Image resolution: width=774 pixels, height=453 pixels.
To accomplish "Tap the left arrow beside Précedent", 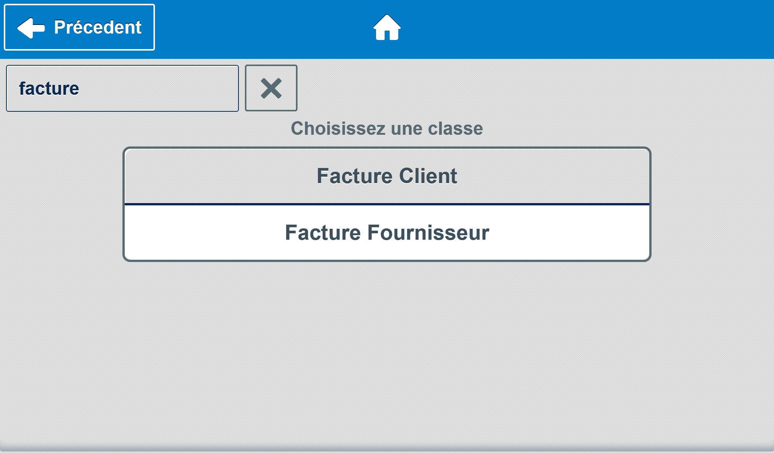I will click(31, 28).
